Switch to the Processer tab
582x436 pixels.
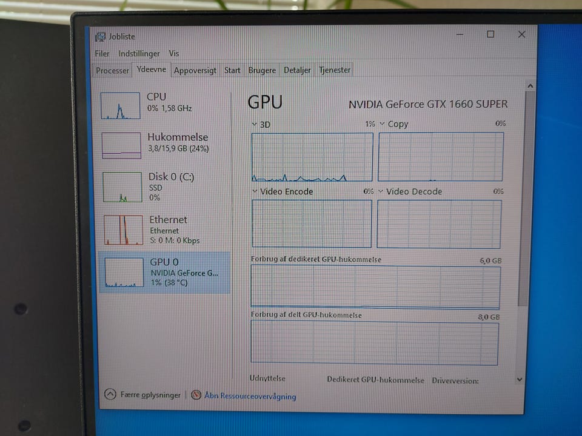click(112, 70)
